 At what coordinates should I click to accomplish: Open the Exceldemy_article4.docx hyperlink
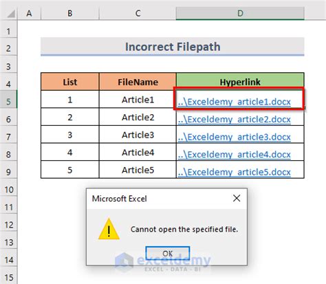tap(235, 155)
